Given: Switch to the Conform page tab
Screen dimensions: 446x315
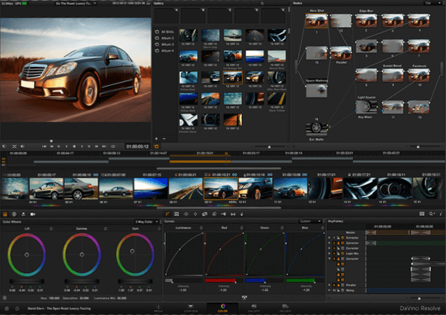Looking at the screenshot, I should [x=191, y=308].
